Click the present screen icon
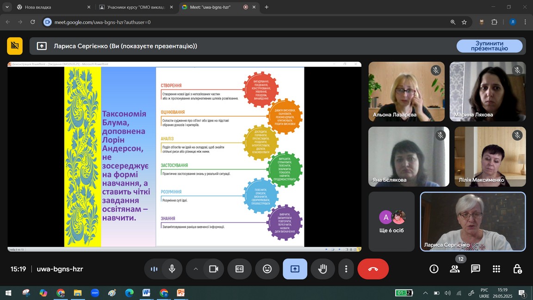 [x=295, y=269]
